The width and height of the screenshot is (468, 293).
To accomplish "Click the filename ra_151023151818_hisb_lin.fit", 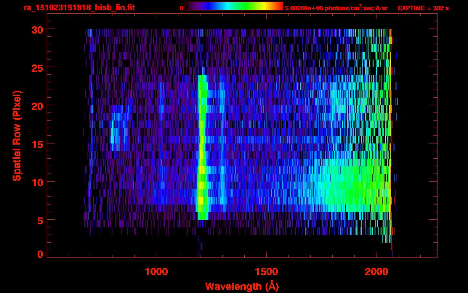I will pos(79,8).
